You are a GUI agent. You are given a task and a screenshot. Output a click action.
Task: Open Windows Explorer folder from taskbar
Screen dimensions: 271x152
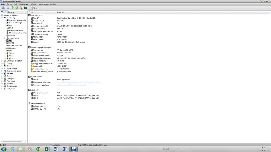pyautogui.click(x=21, y=149)
